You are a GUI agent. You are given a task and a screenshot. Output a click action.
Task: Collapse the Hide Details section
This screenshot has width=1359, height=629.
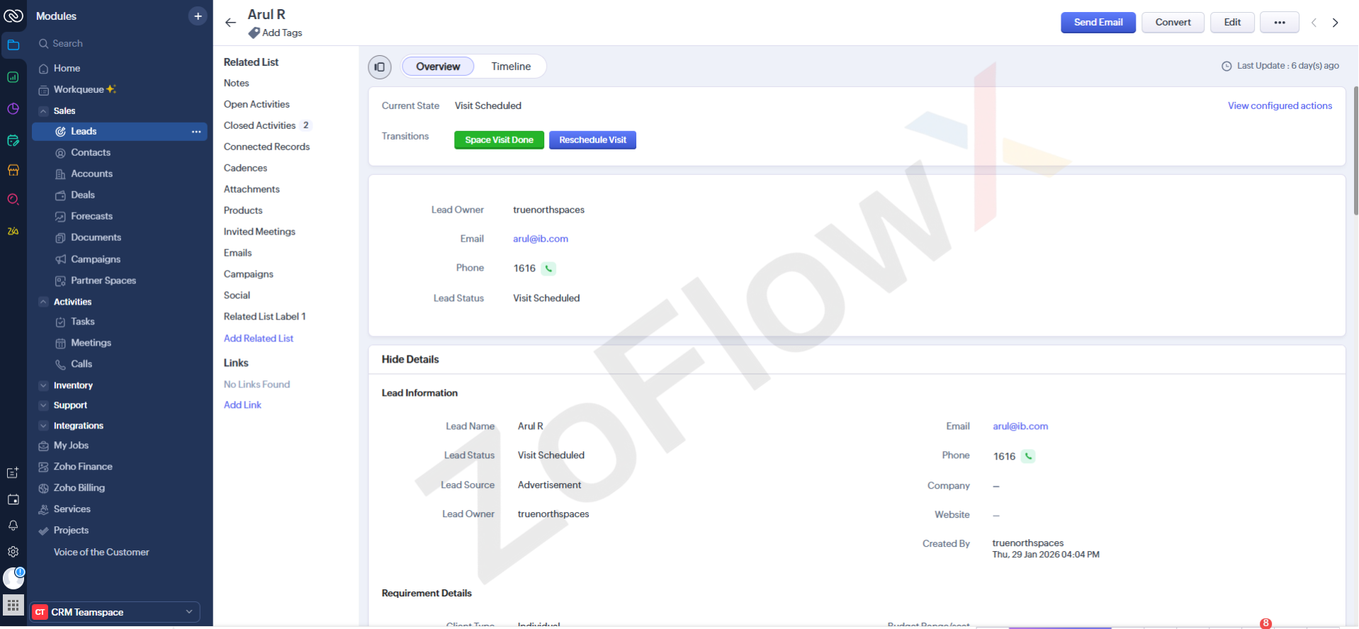coord(410,359)
